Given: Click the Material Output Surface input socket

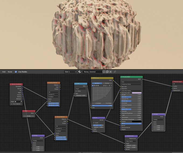Looking at the screenshot, I should click(x=172, y=86).
